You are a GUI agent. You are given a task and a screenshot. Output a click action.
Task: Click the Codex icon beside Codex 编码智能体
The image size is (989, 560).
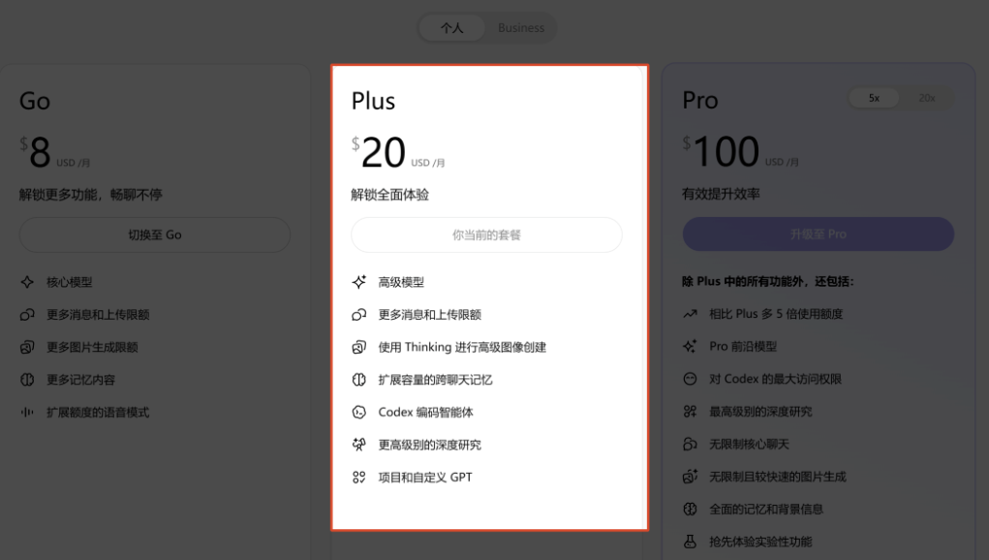(359, 413)
